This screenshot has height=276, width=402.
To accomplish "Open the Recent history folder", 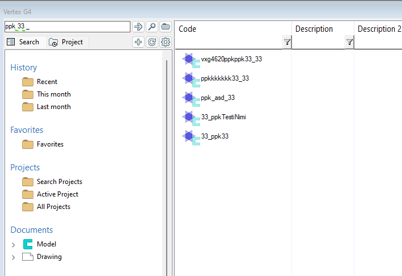I will pyautogui.click(x=47, y=82).
